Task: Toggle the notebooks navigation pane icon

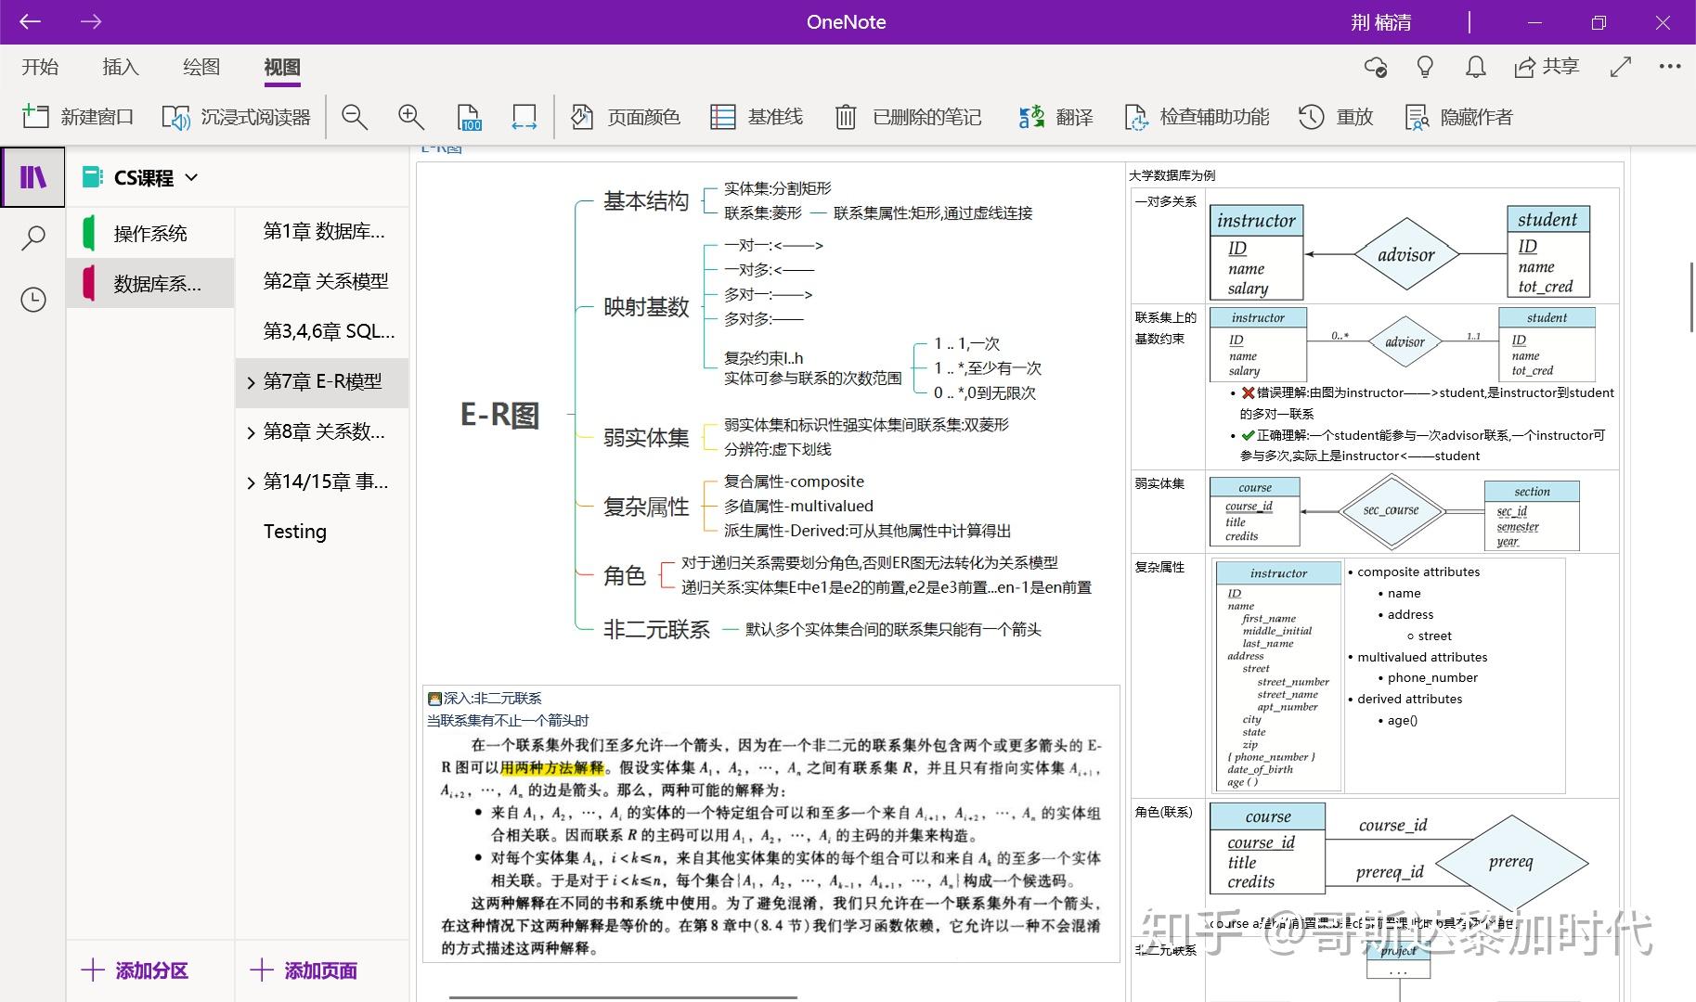Action: [32, 176]
